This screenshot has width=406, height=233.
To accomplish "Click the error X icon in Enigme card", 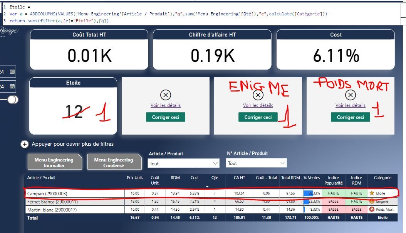I will tap(258, 95).
